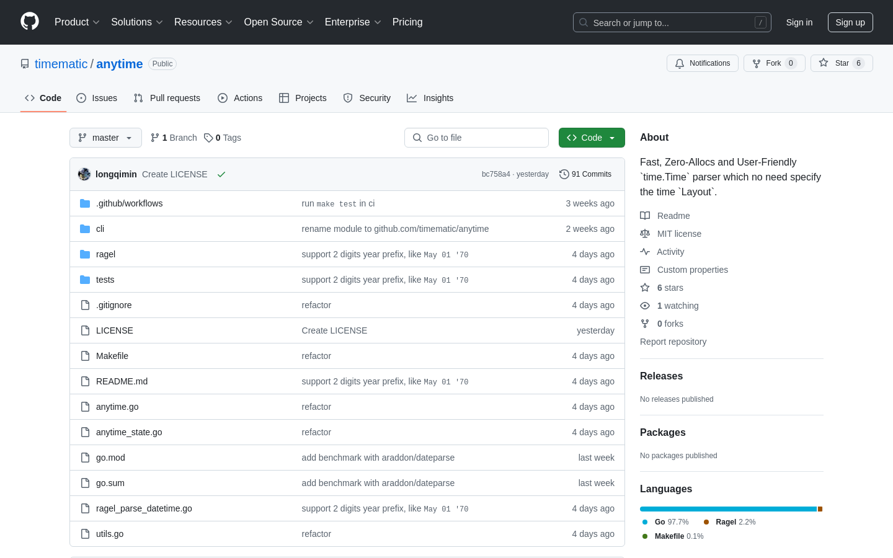Screen dimensions: 893x558
Task: Switch to the Projects tab
Action: coord(303,98)
